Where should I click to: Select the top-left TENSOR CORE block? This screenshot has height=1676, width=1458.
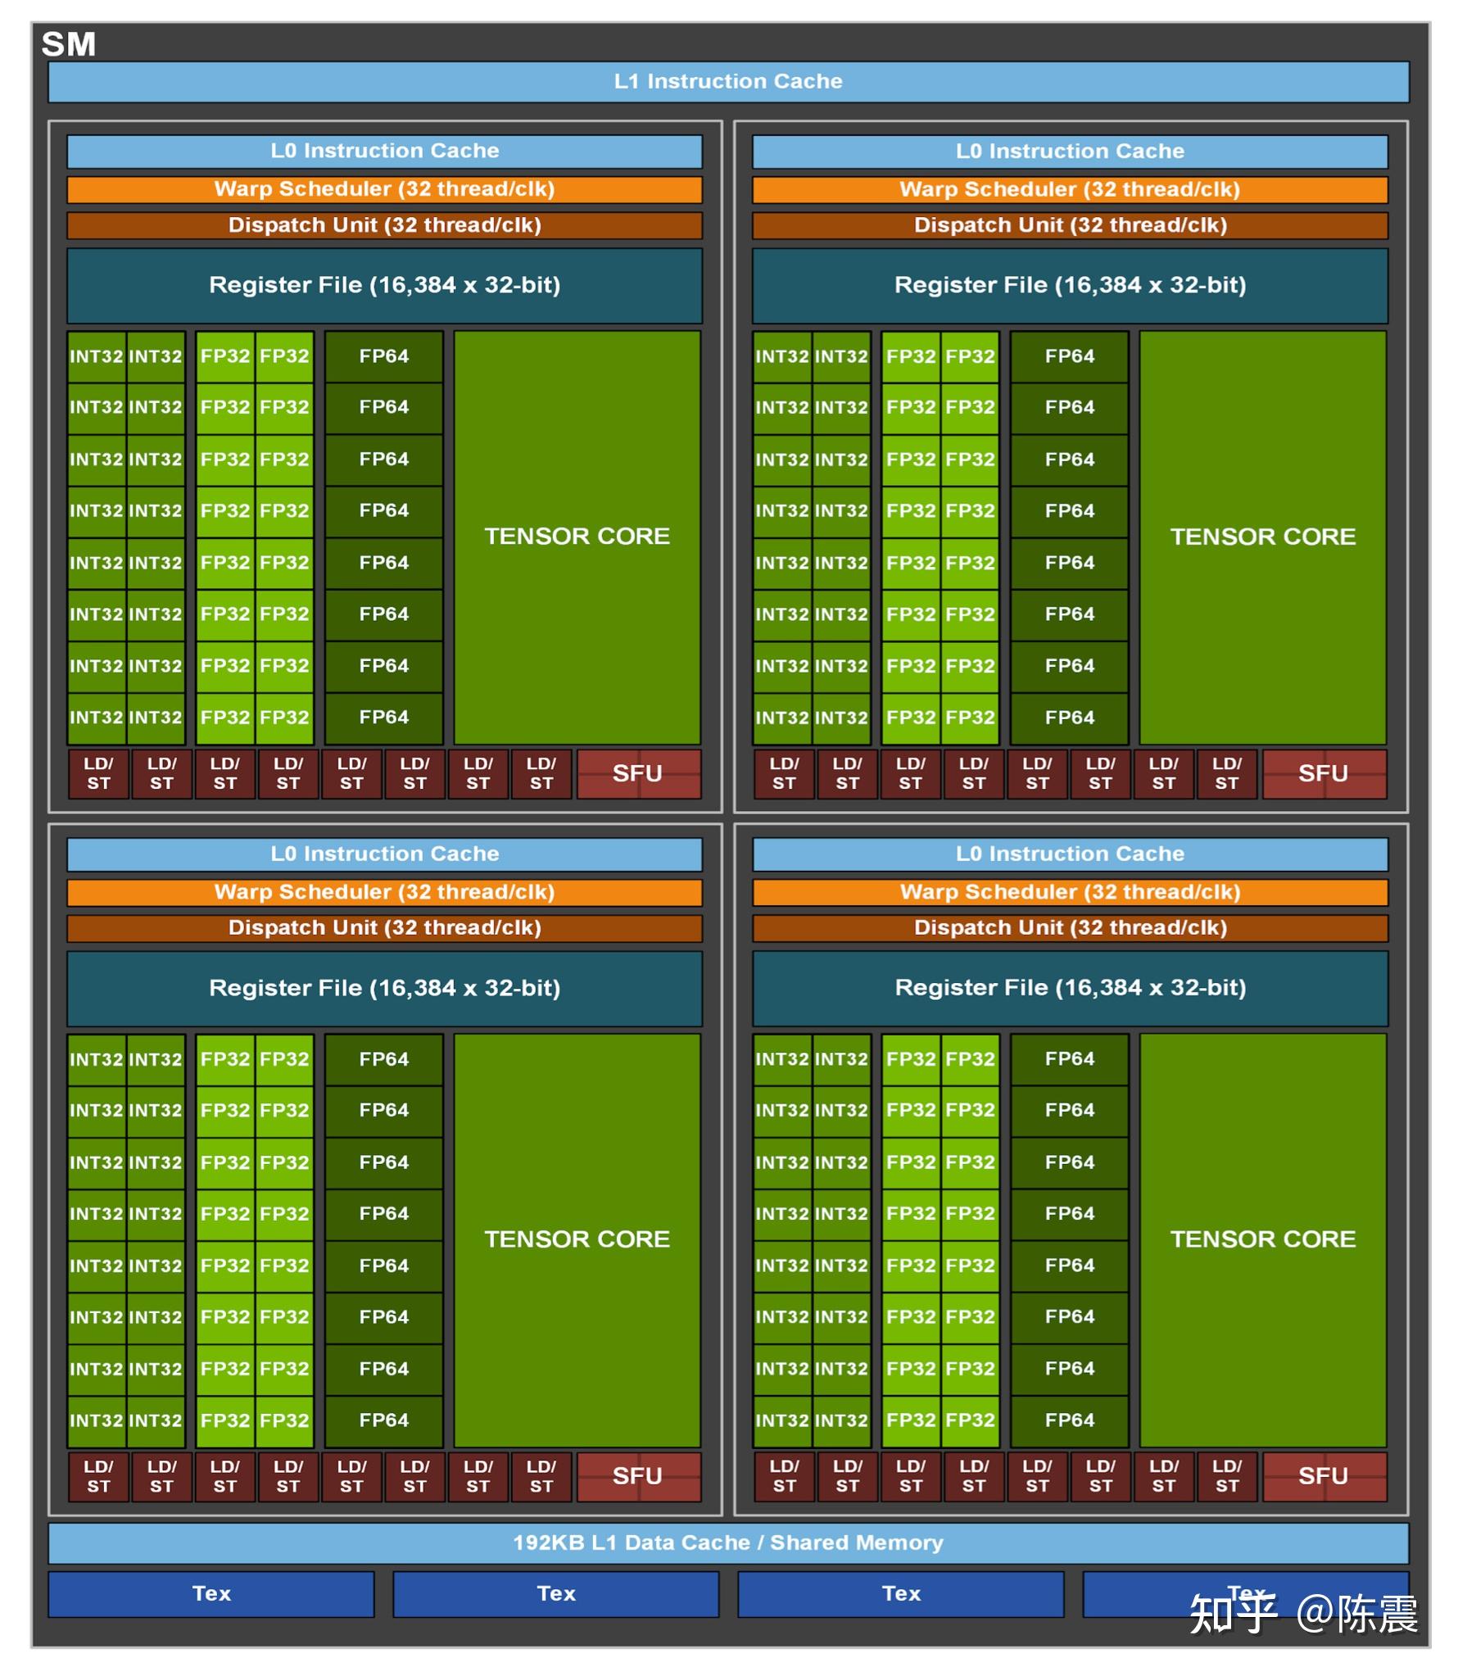pyautogui.click(x=577, y=537)
